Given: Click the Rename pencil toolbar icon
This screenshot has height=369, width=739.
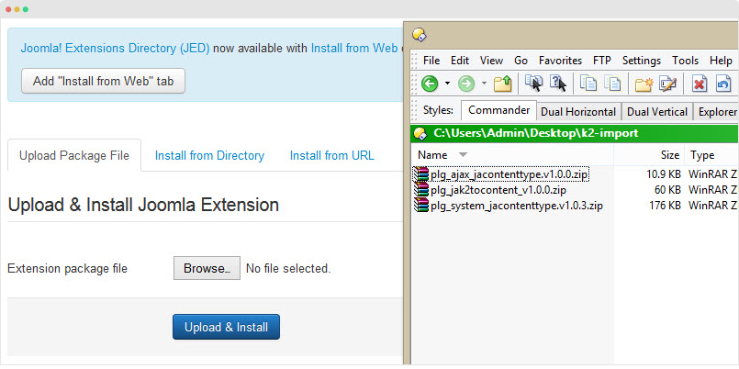Looking at the screenshot, I should pos(667,84).
